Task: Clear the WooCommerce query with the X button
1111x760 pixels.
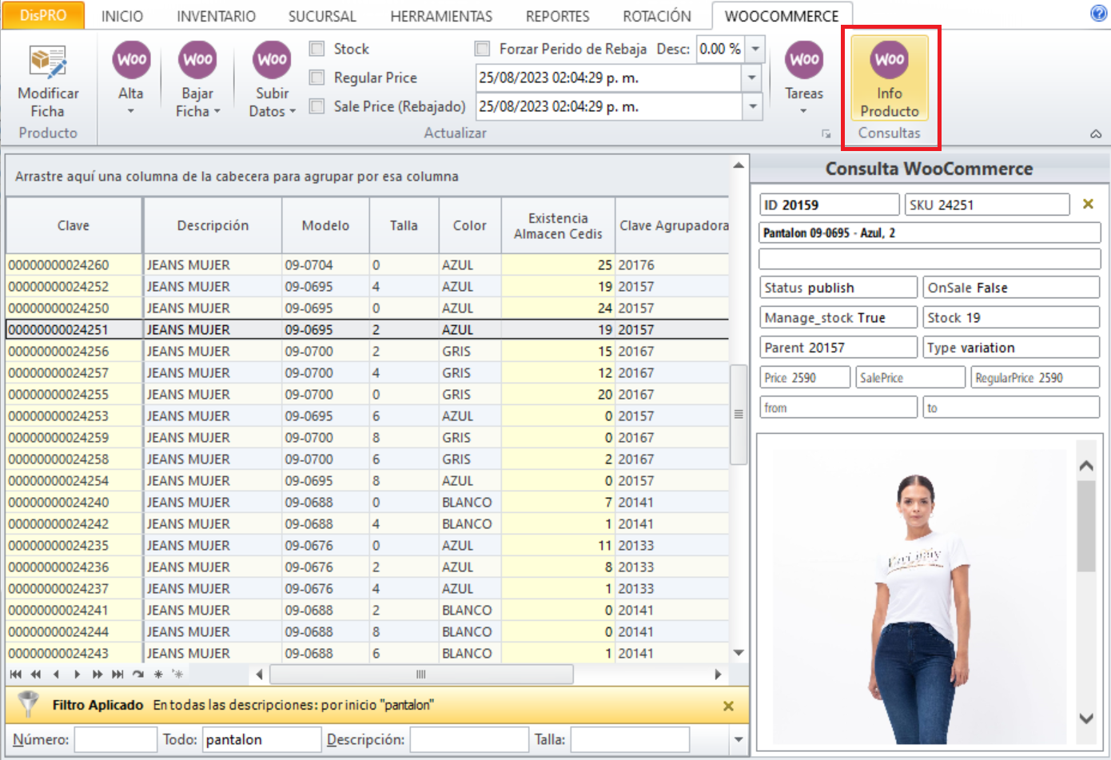Action: click(x=1088, y=204)
